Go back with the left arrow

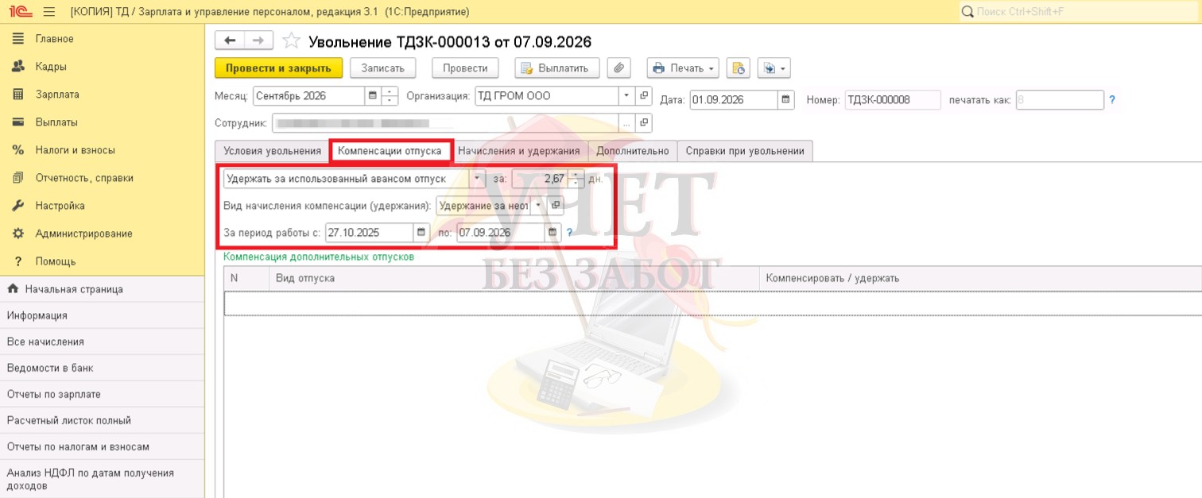(231, 41)
